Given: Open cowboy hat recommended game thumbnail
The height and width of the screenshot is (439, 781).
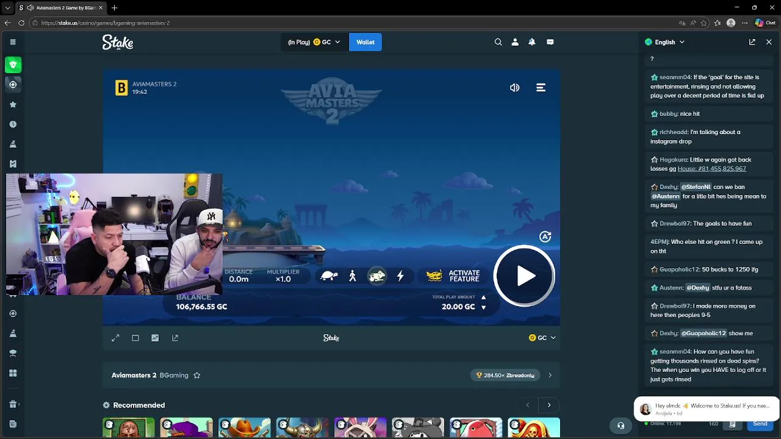Looking at the screenshot, I should (x=244, y=428).
